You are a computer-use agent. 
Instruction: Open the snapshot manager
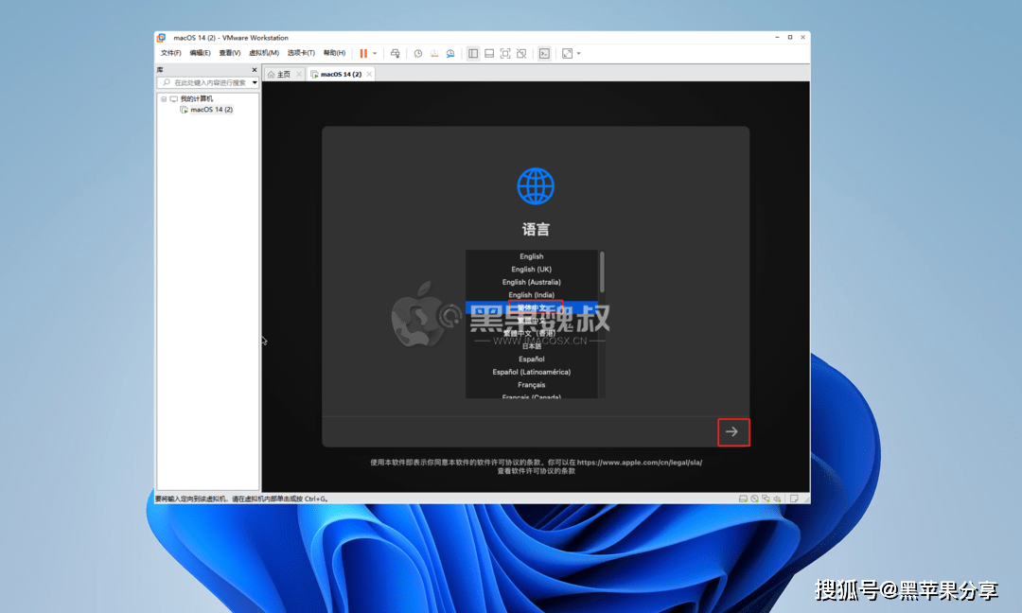click(450, 53)
